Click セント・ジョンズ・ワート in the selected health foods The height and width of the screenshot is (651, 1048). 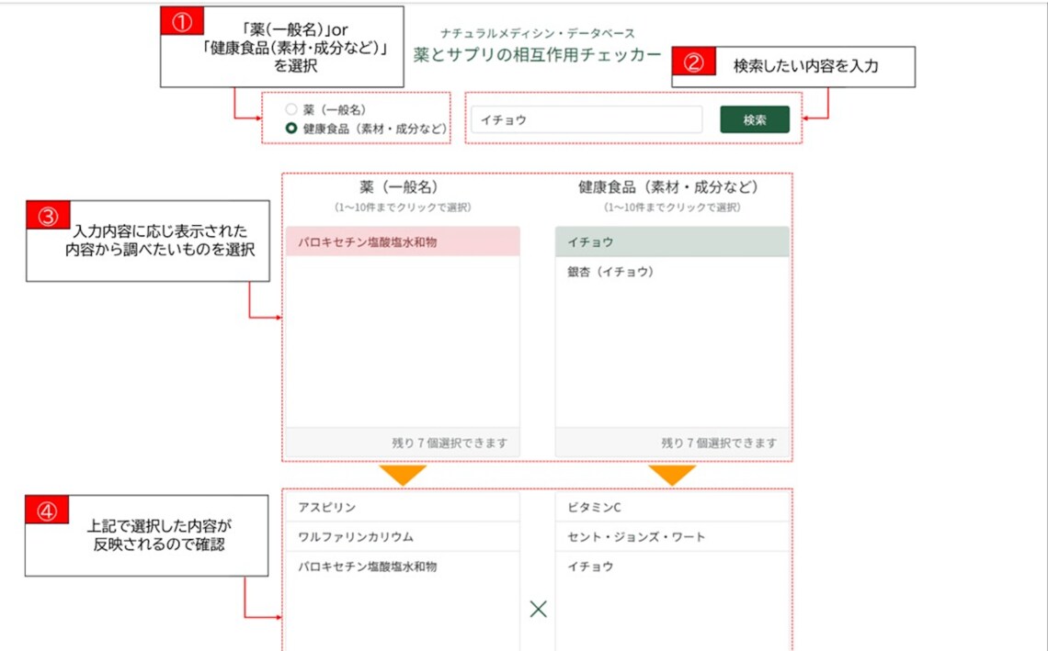(x=672, y=537)
